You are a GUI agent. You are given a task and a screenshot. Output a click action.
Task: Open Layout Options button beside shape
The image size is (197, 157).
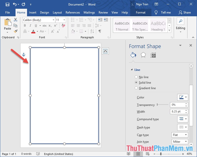[x=105, y=51]
